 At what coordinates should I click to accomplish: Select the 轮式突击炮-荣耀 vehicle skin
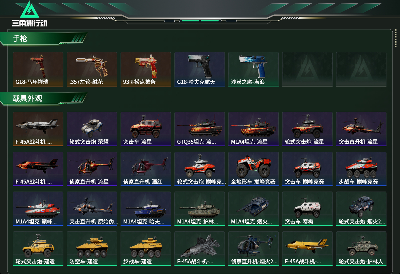(92, 129)
